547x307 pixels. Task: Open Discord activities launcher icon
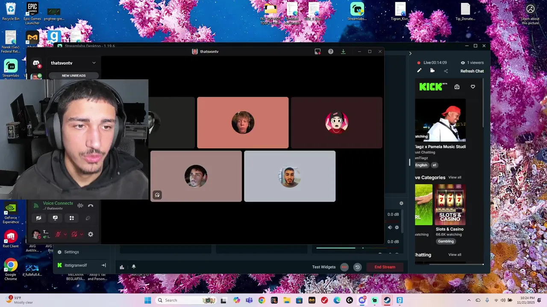click(x=71, y=218)
